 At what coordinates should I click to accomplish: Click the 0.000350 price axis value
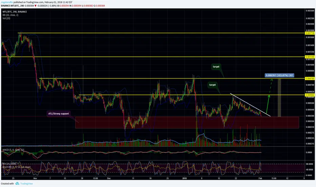(310, 121)
